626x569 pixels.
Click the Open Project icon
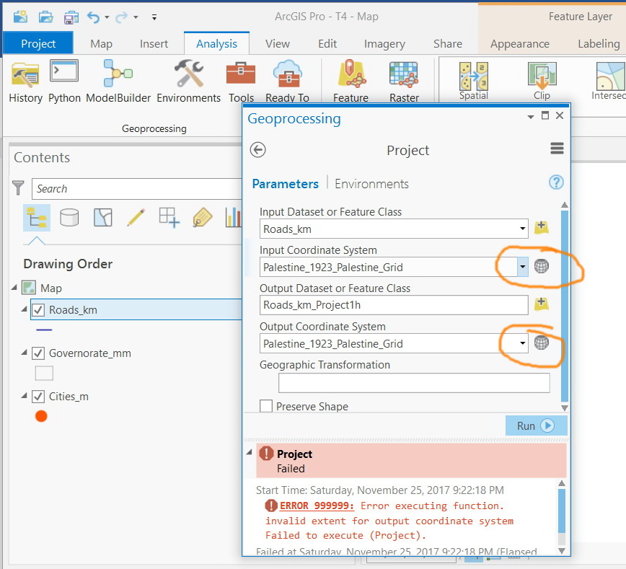click(x=46, y=17)
